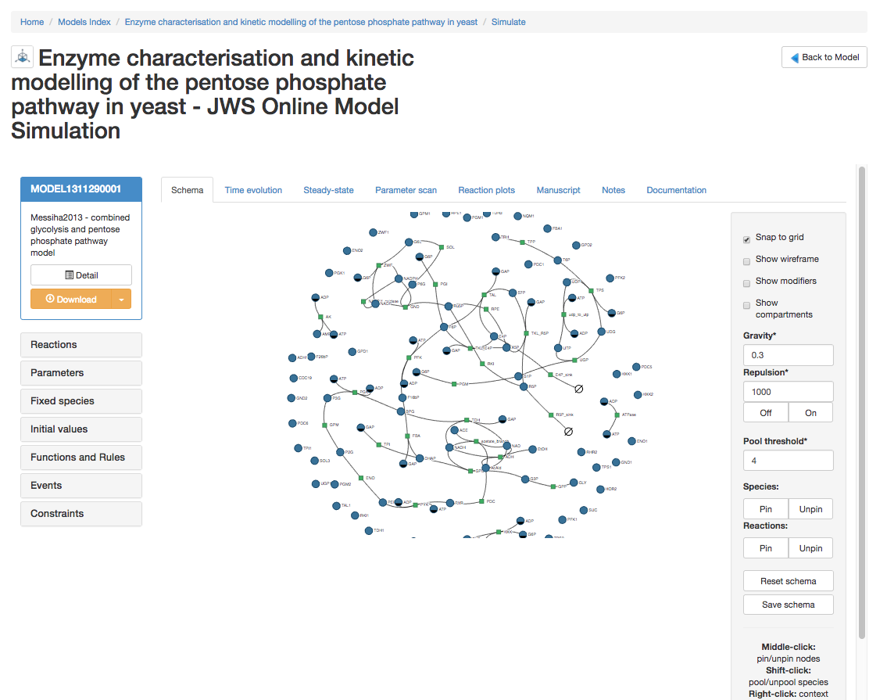887x700 pixels.
Task: Select the ENO reaction node
Action: [x=361, y=479]
